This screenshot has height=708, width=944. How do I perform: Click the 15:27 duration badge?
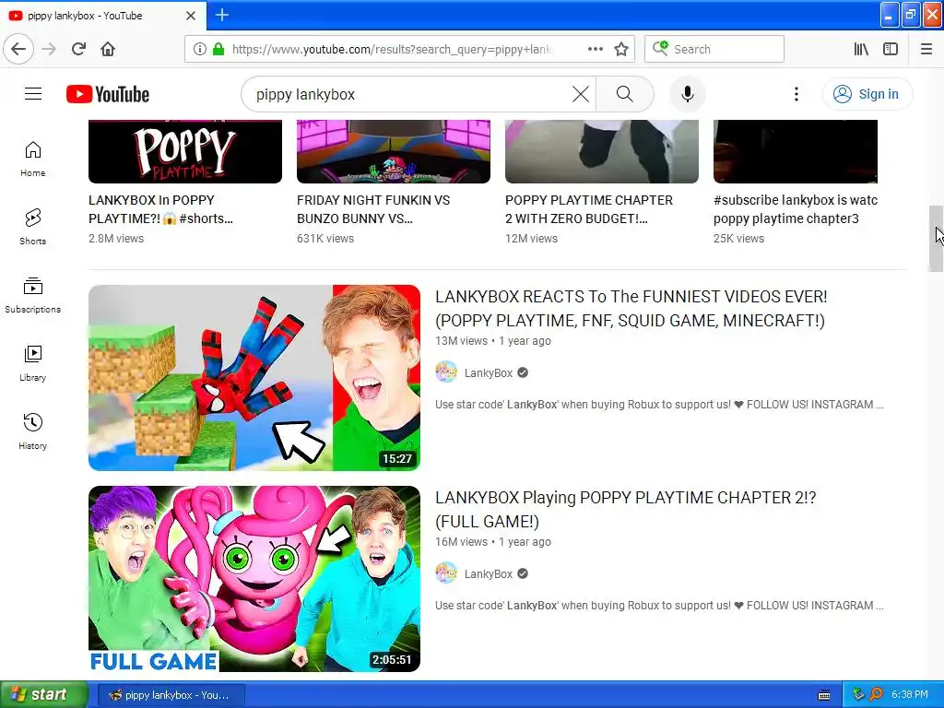(x=397, y=459)
